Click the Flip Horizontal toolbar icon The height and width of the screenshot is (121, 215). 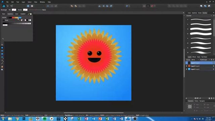click(x=99, y=6)
